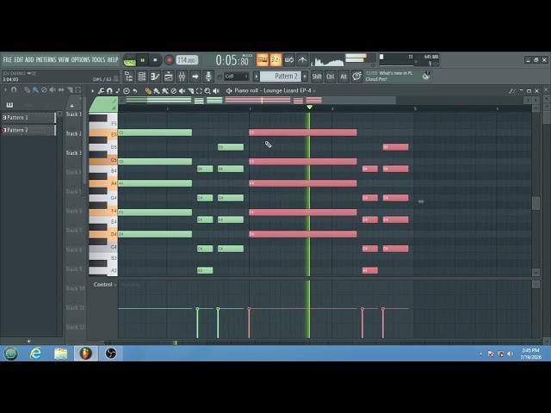Open the Lounge Lizard EP-4 channel selector

(289, 90)
